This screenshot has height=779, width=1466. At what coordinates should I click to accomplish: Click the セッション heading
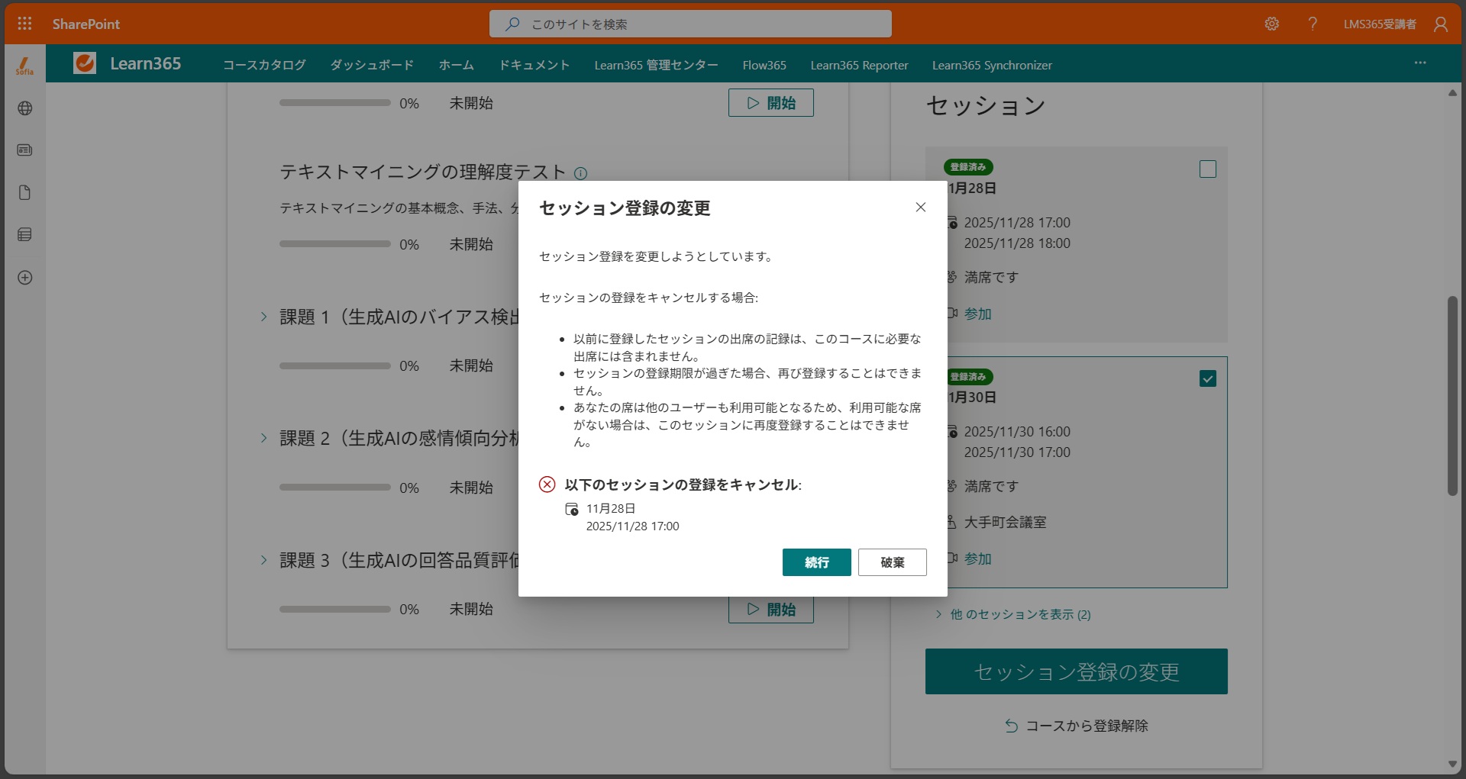coord(986,105)
